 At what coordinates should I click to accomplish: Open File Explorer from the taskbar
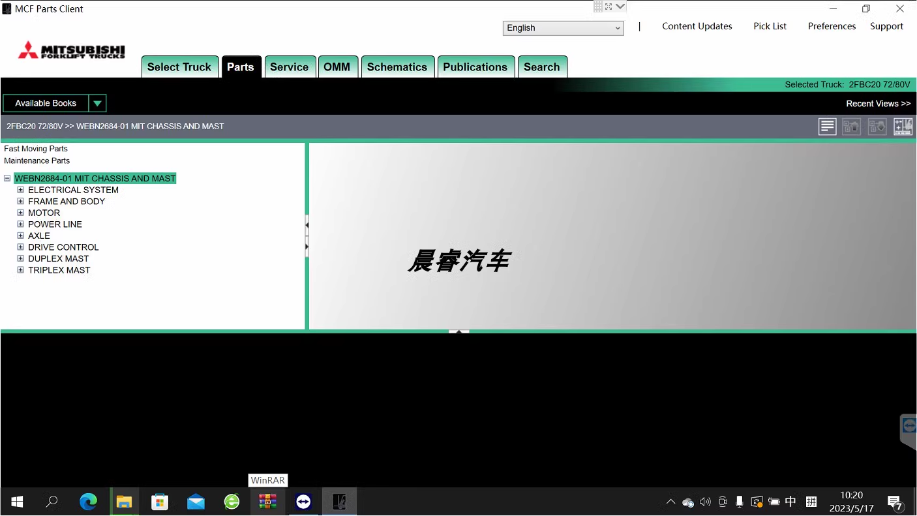coord(124,502)
